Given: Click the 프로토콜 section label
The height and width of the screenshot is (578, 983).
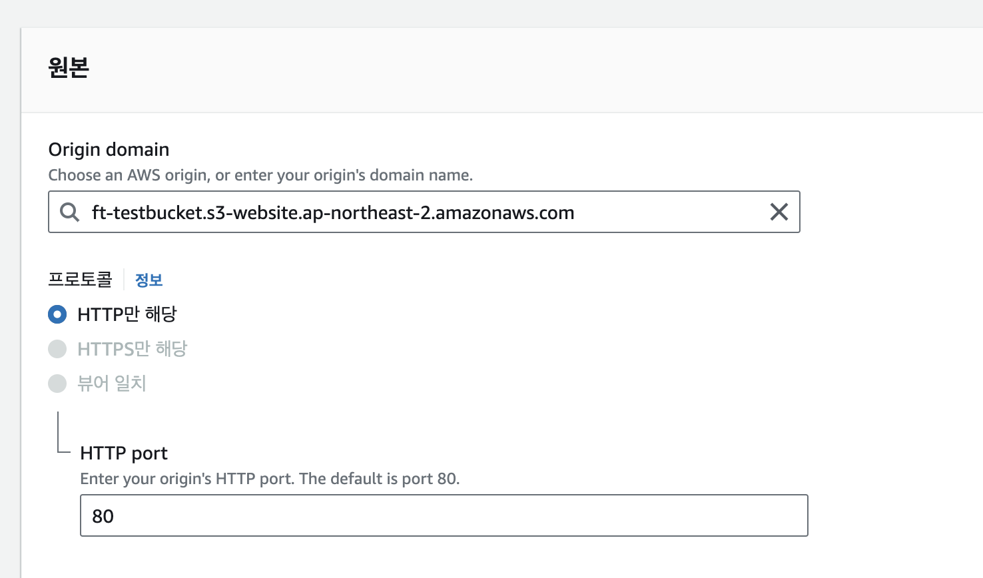Looking at the screenshot, I should tap(80, 280).
